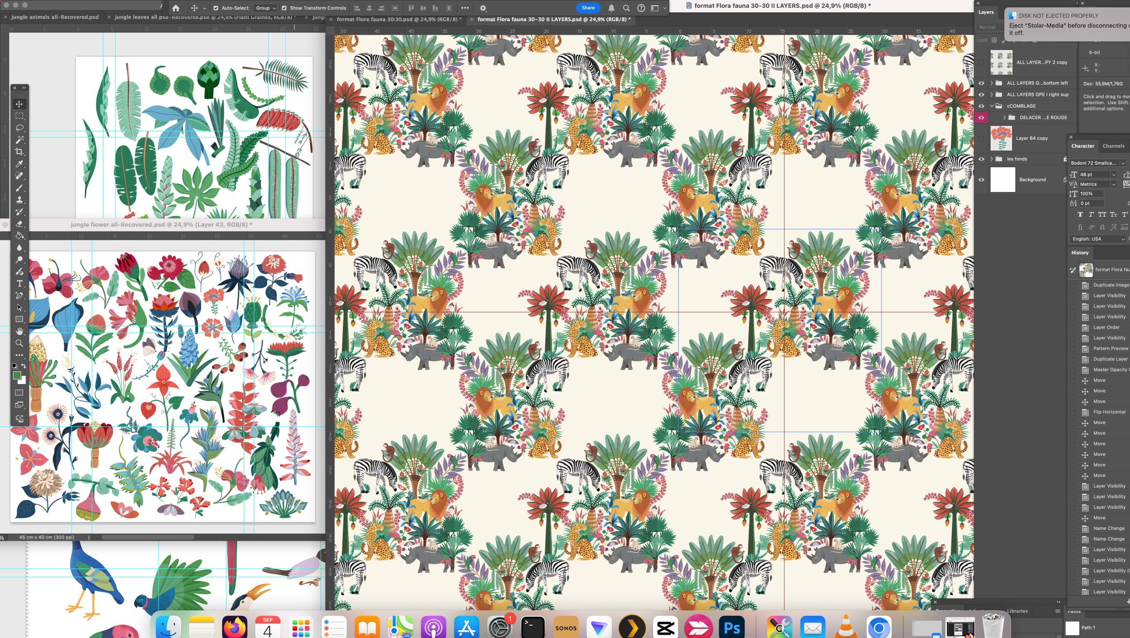Select the Rectangle shape tool
The image size is (1130, 638).
[x=19, y=319]
